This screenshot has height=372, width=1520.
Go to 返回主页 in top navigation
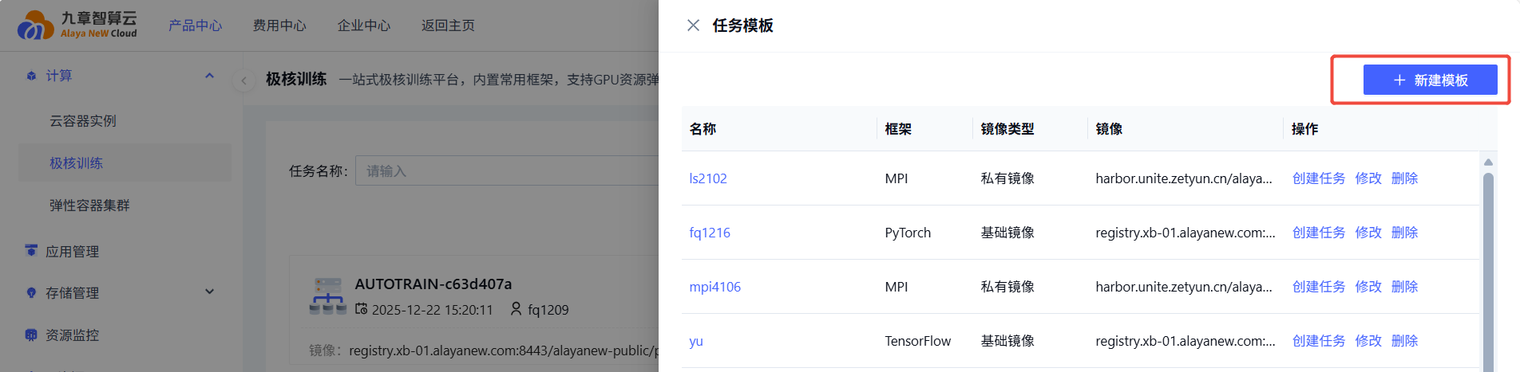click(448, 25)
